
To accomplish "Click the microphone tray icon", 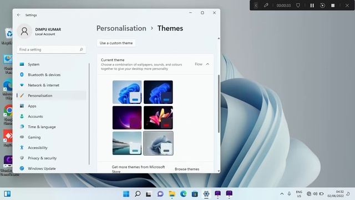I will pyautogui.click(x=289, y=194).
